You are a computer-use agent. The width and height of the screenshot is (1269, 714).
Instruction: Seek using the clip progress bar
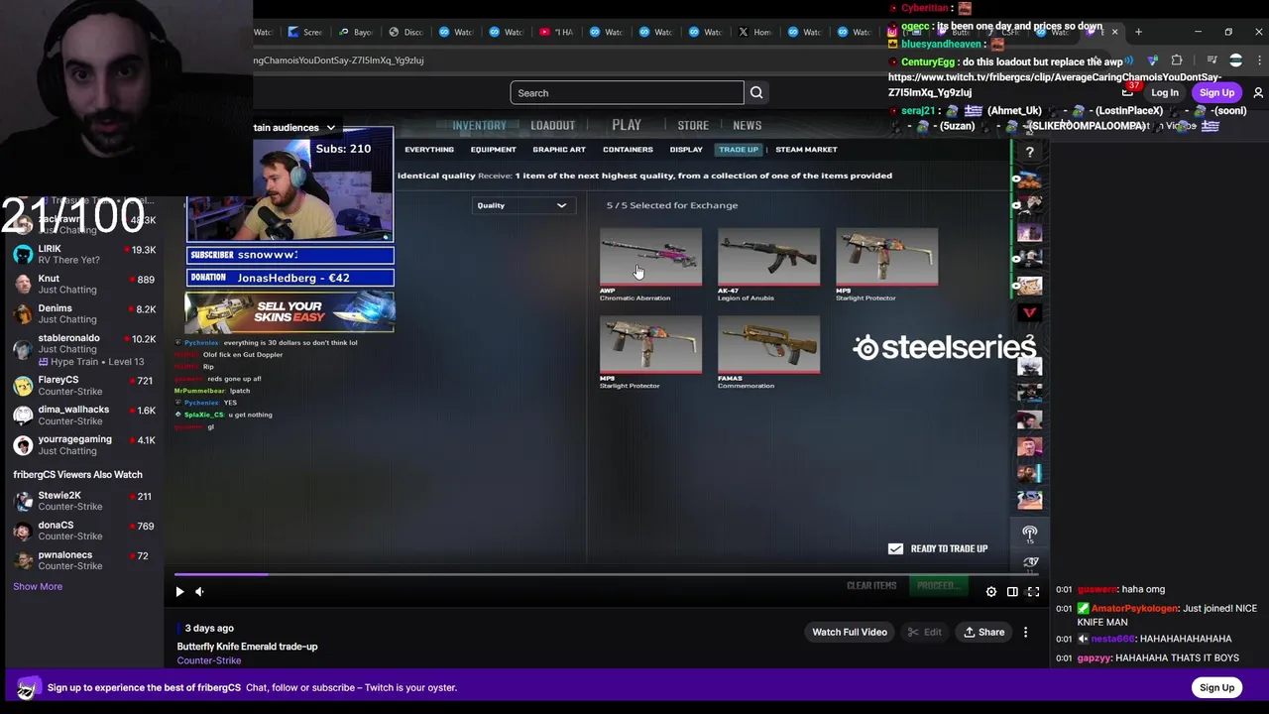click(607, 573)
